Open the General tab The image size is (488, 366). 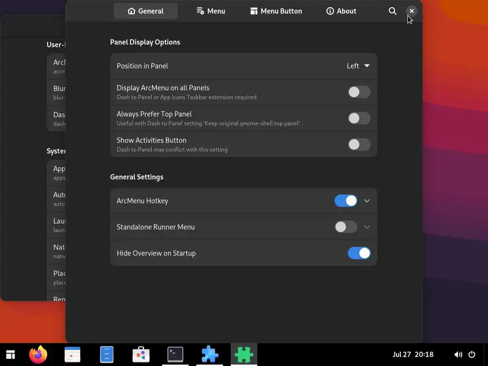pyautogui.click(x=146, y=11)
